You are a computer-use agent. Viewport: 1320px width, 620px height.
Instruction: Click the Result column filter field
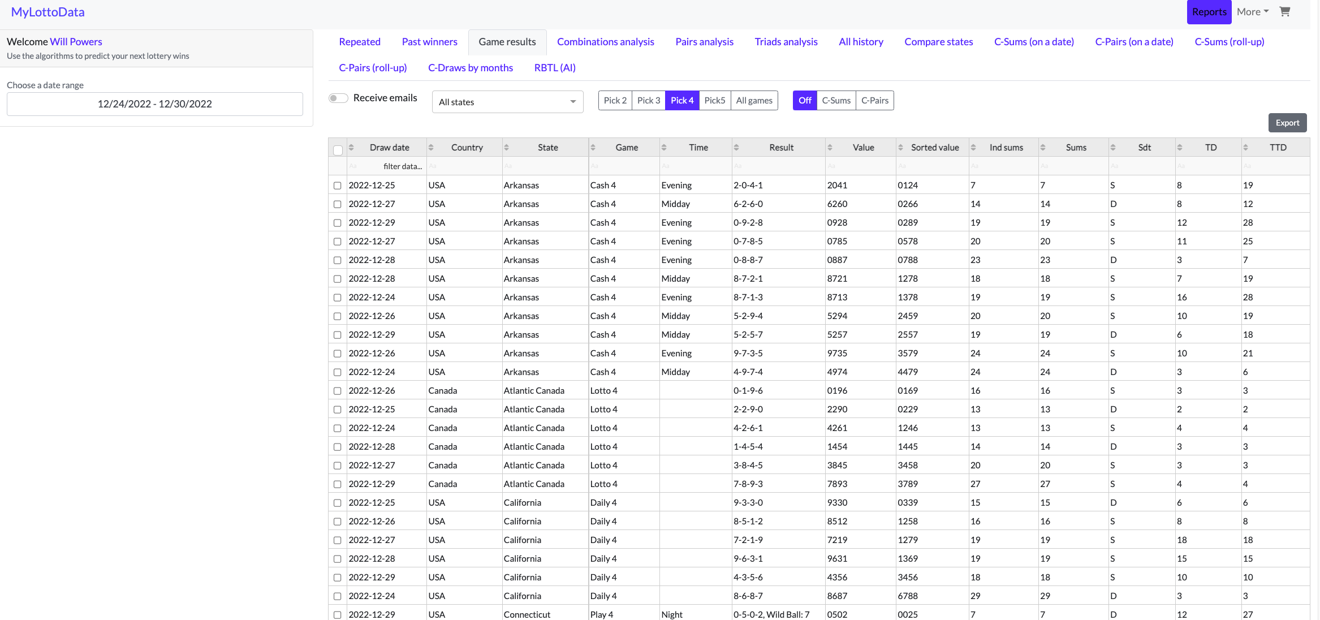tap(778, 166)
